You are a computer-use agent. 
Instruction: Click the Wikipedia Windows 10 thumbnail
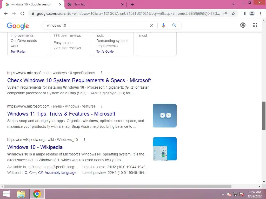click(x=164, y=149)
